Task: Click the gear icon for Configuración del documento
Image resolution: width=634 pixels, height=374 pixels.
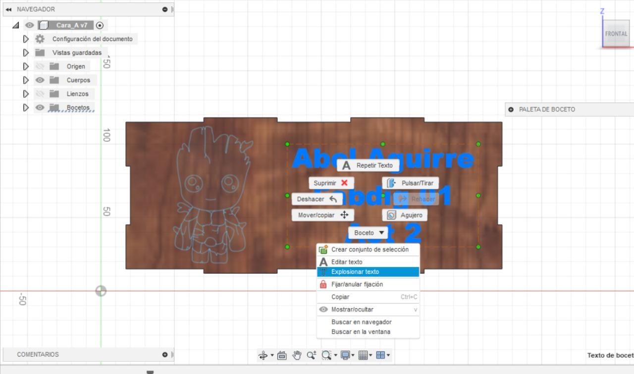Action: point(40,39)
